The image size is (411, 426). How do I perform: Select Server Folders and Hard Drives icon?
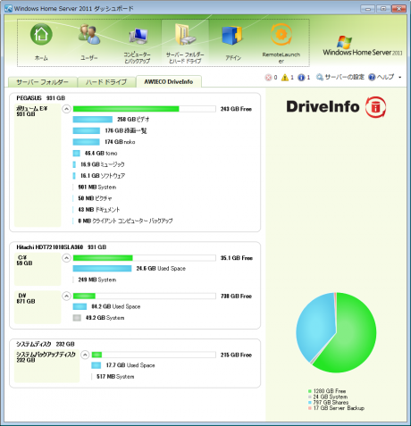point(185,35)
